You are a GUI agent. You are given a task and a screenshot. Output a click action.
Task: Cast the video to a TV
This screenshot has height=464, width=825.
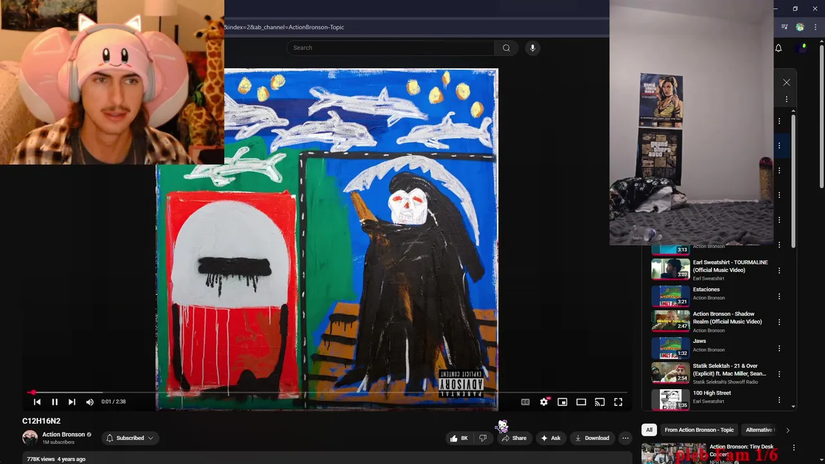pos(599,401)
